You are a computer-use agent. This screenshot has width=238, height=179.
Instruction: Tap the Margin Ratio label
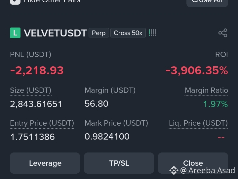(x=206, y=90)
